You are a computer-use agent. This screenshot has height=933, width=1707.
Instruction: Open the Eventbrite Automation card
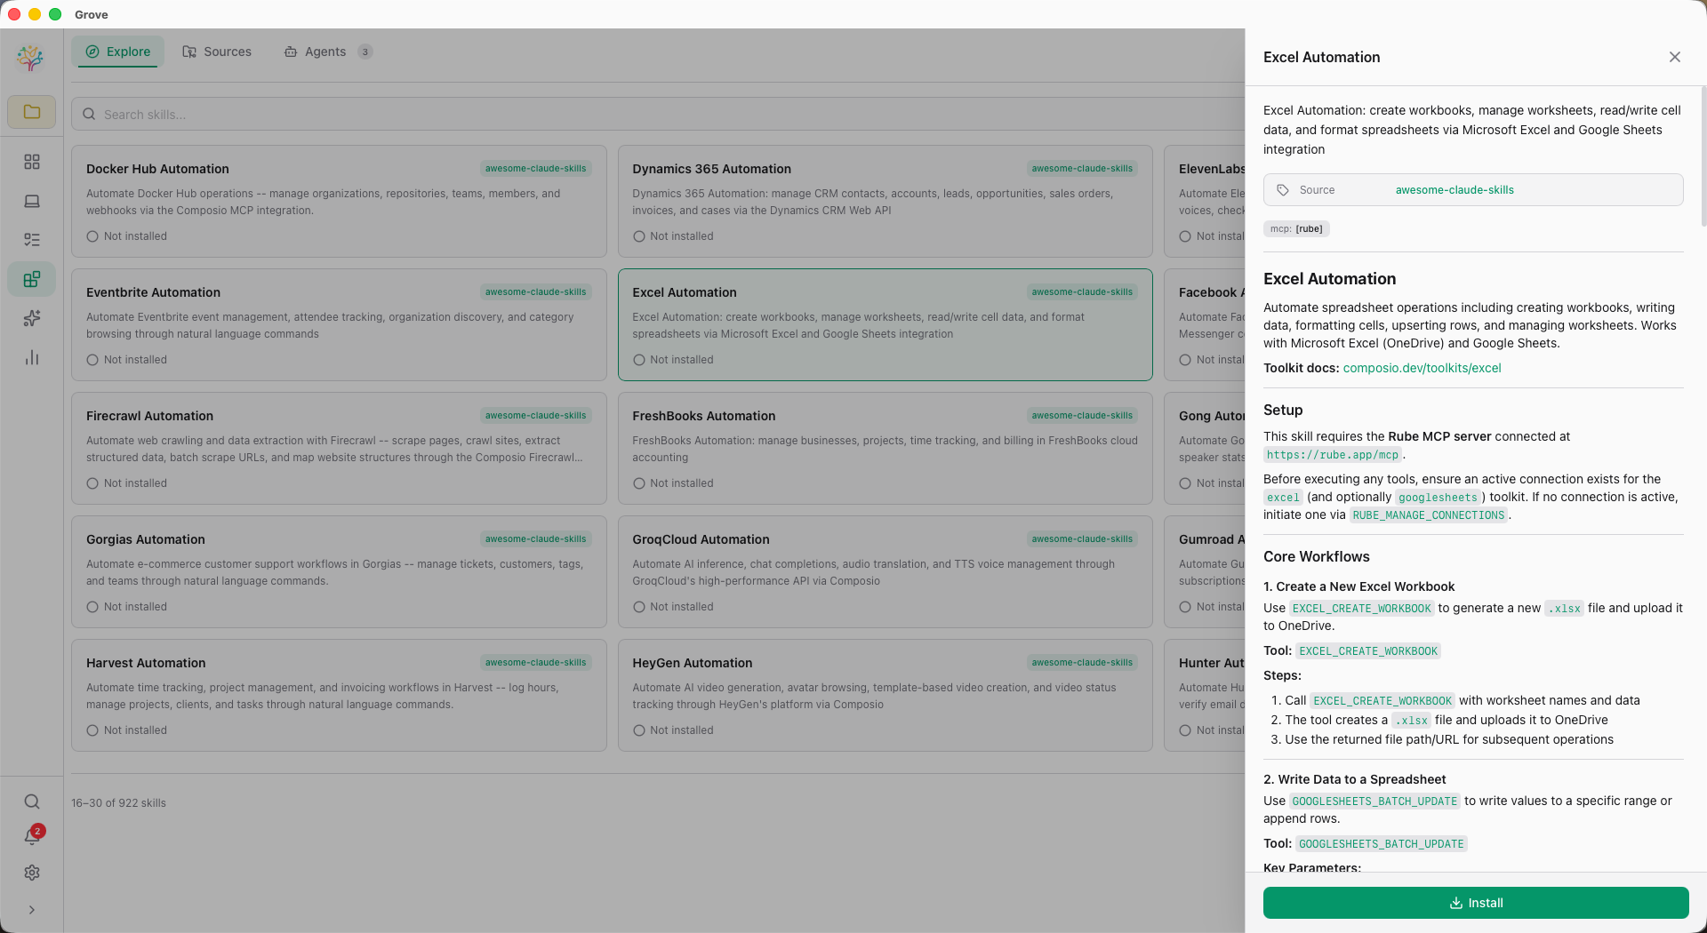click(339, 325)
